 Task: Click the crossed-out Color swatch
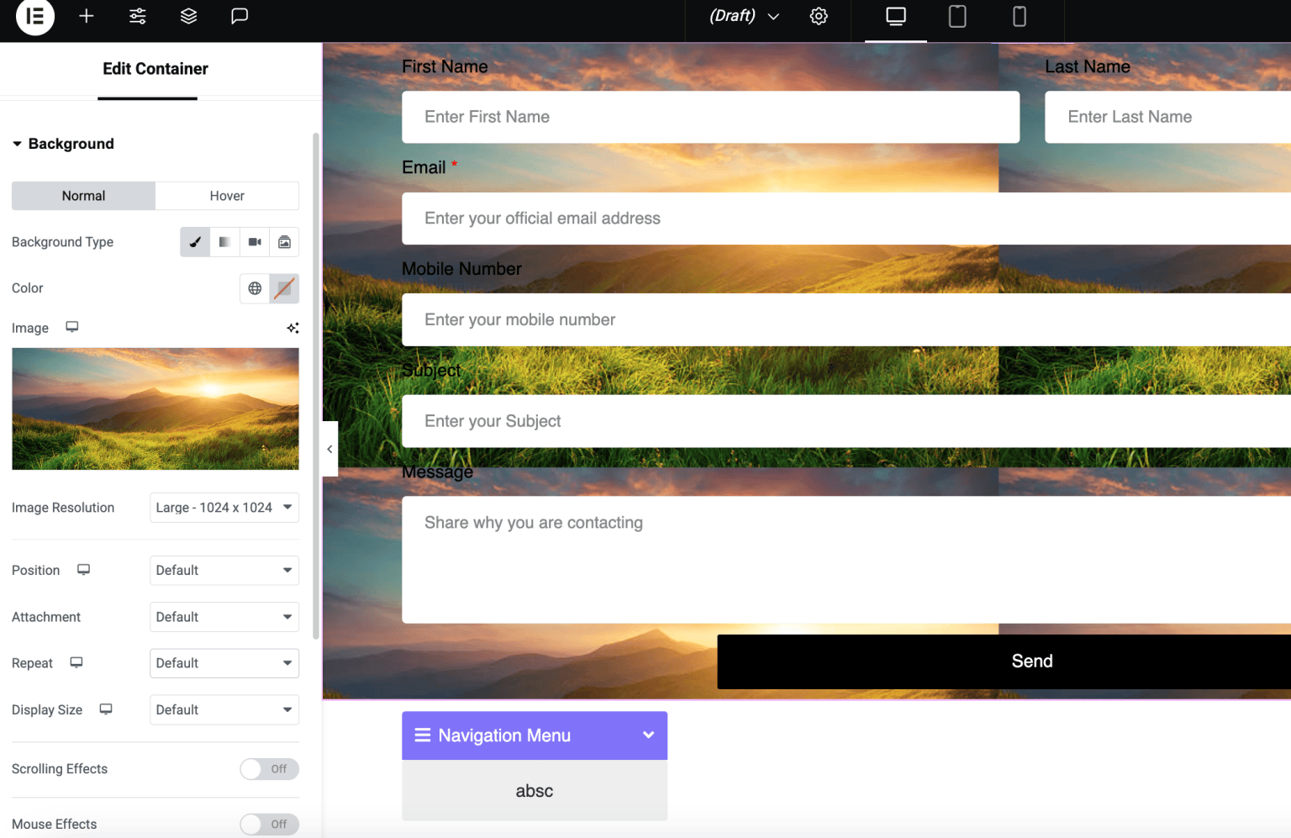click(284, 288)
